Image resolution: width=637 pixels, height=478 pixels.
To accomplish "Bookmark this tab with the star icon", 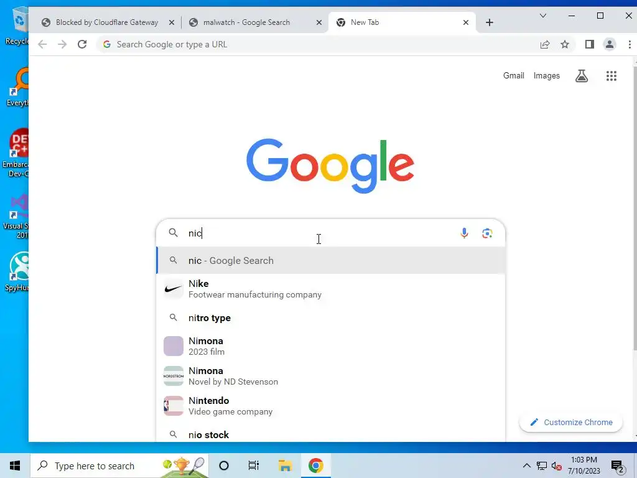I will 565,44.
